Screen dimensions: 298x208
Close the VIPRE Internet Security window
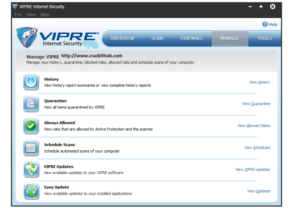(x=272, y=7)
